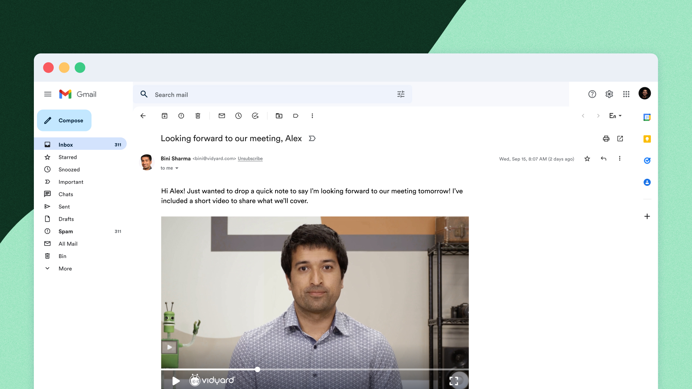Report this email as spam
This screenshot has width=692, height=389.
click(181, 116)
